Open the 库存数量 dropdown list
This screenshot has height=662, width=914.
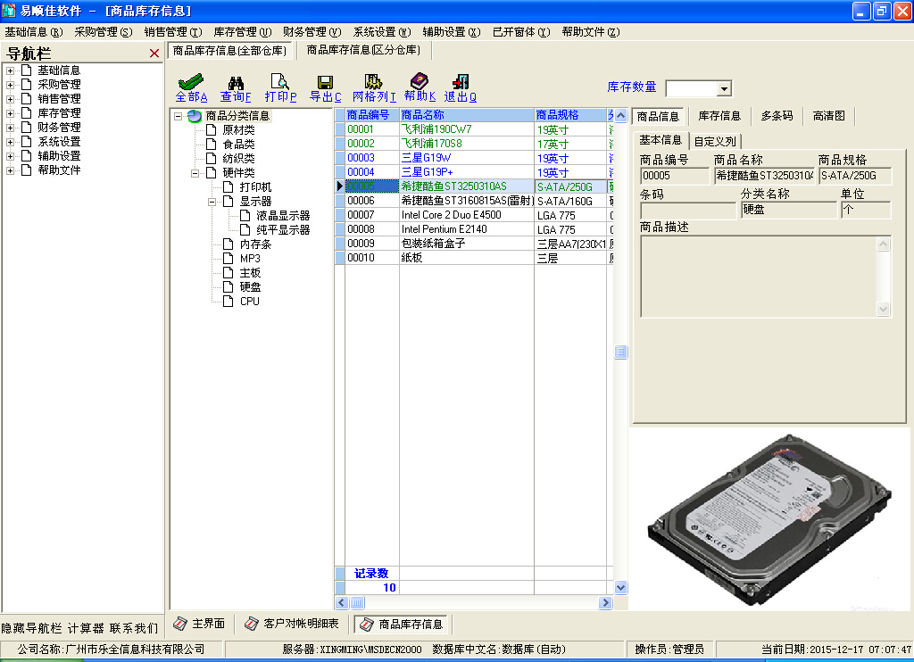(723, 88)
